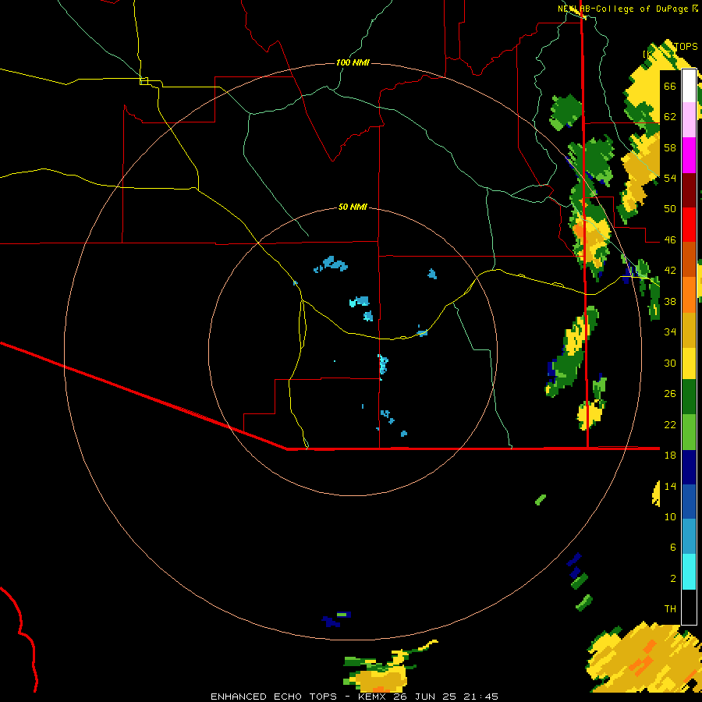The height and width of the screenshot is (702, 702).
Task: Click the legend value '34'
Action: [x=670, y=332]
